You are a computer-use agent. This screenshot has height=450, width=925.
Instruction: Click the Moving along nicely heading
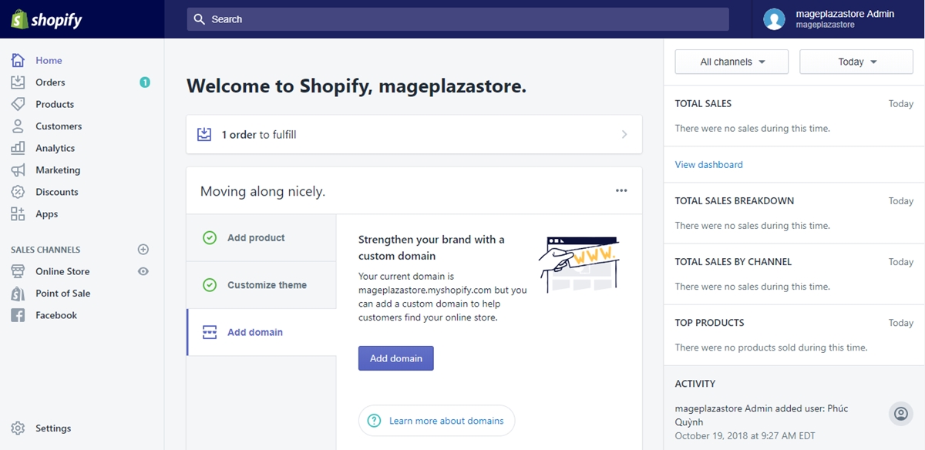coord(263,191)
